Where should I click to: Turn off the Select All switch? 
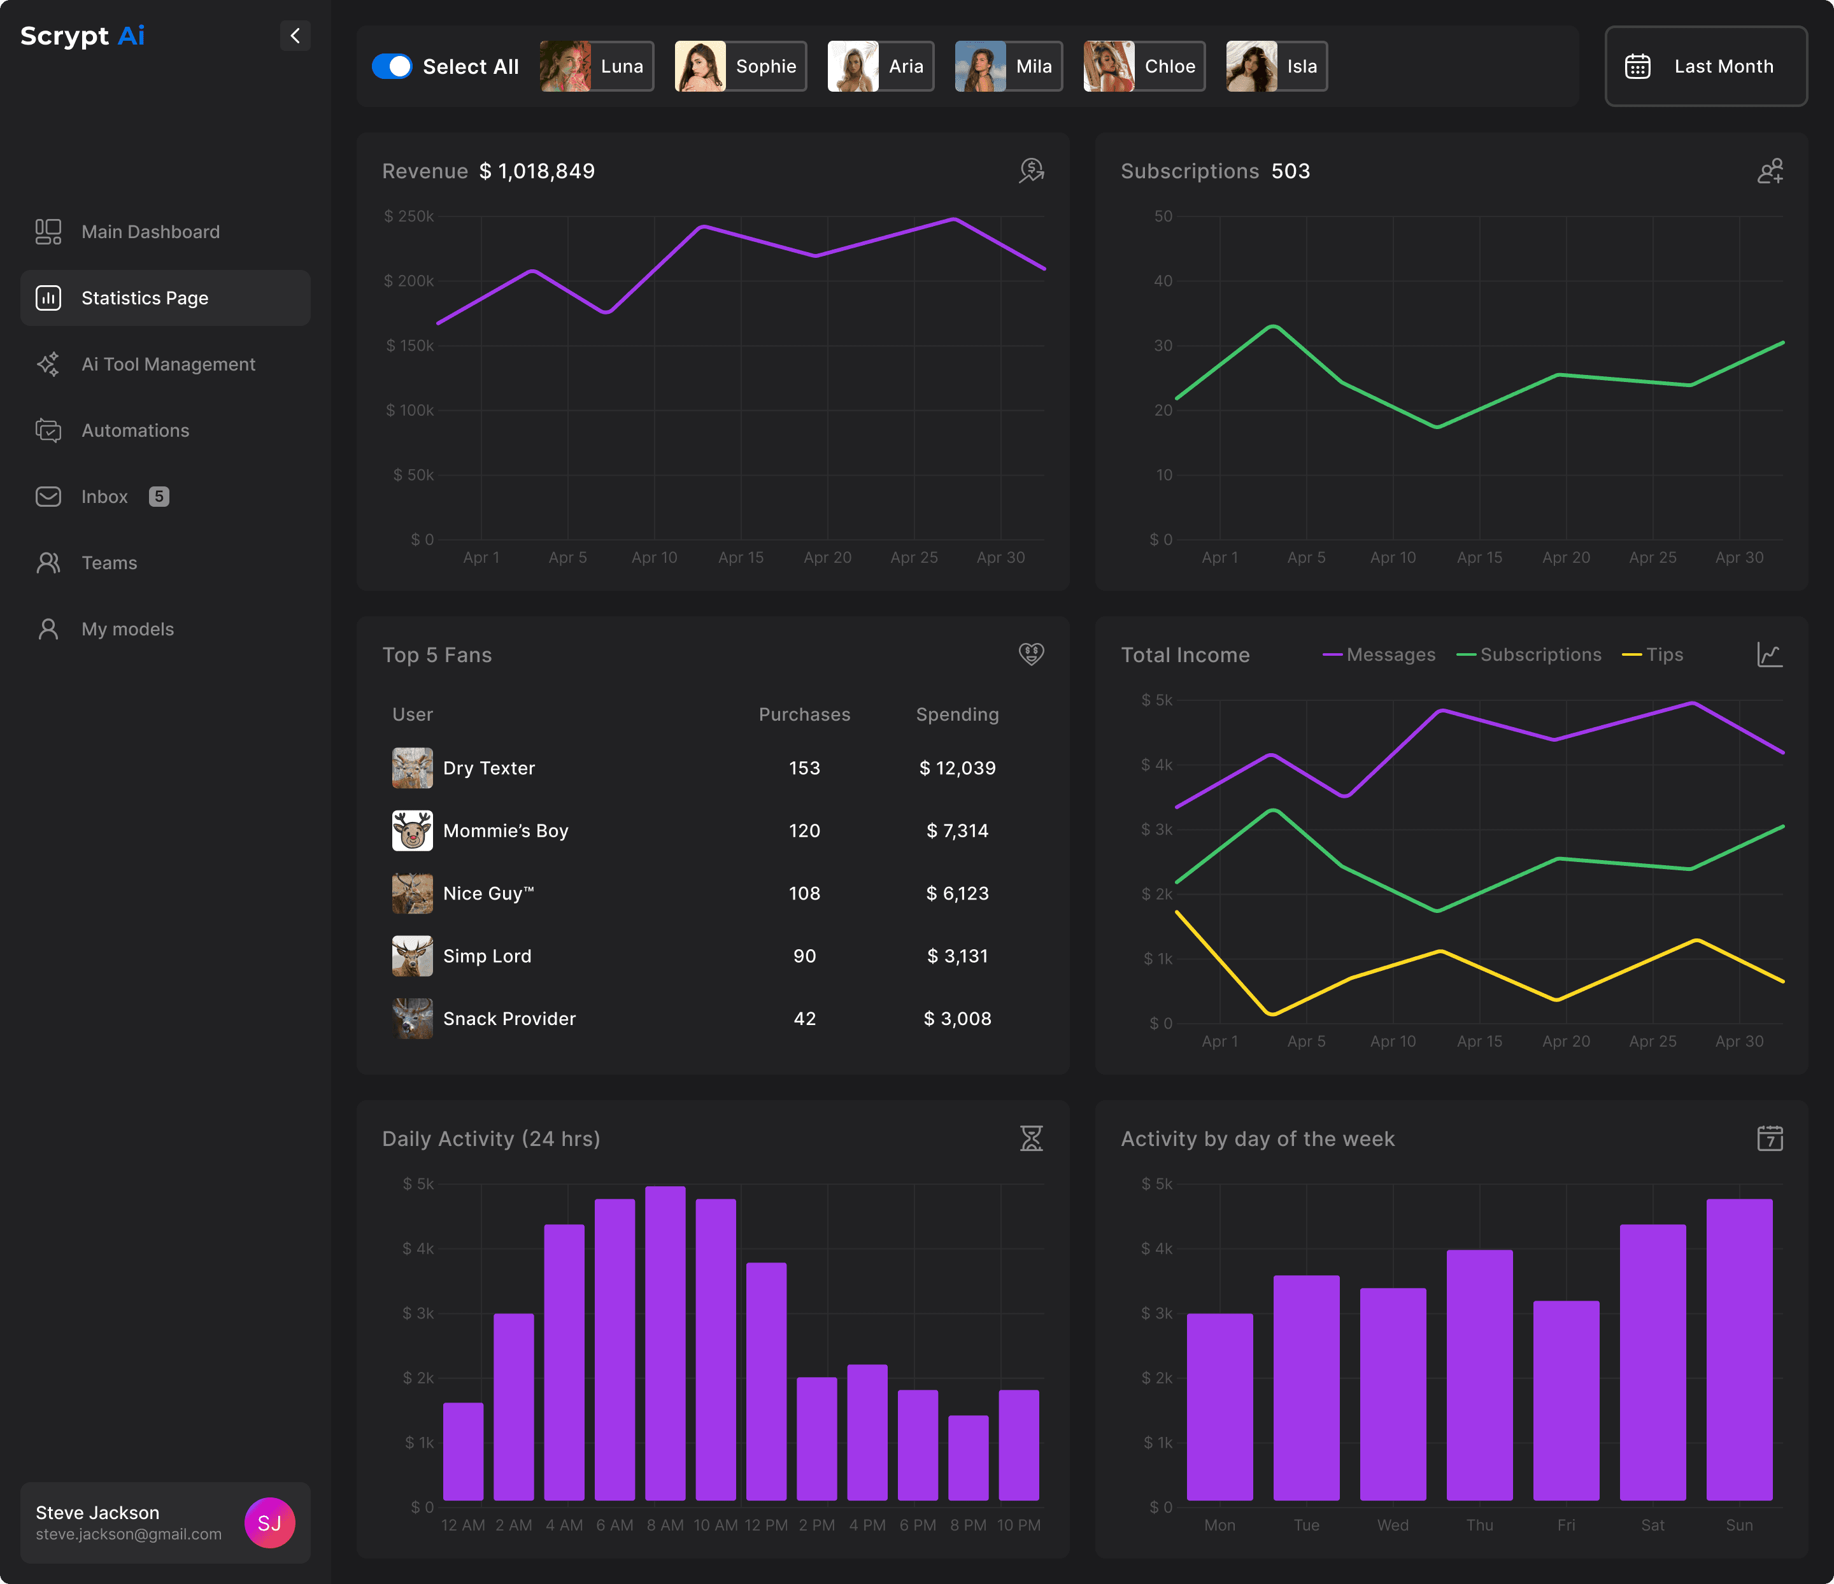click(392, 66)
